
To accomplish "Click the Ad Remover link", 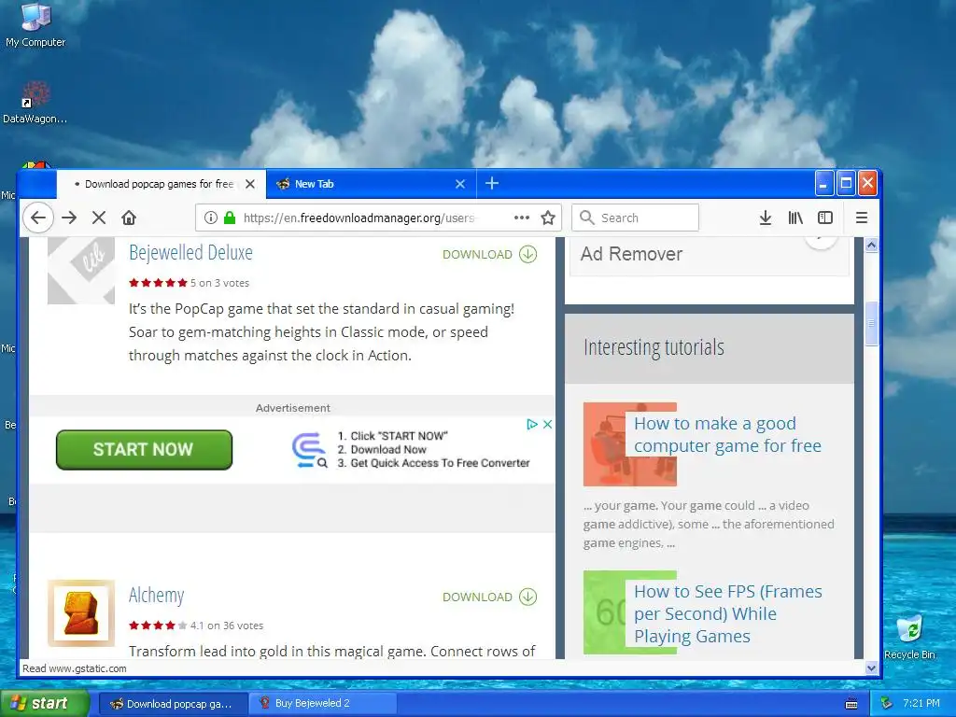I will point(631,254).
